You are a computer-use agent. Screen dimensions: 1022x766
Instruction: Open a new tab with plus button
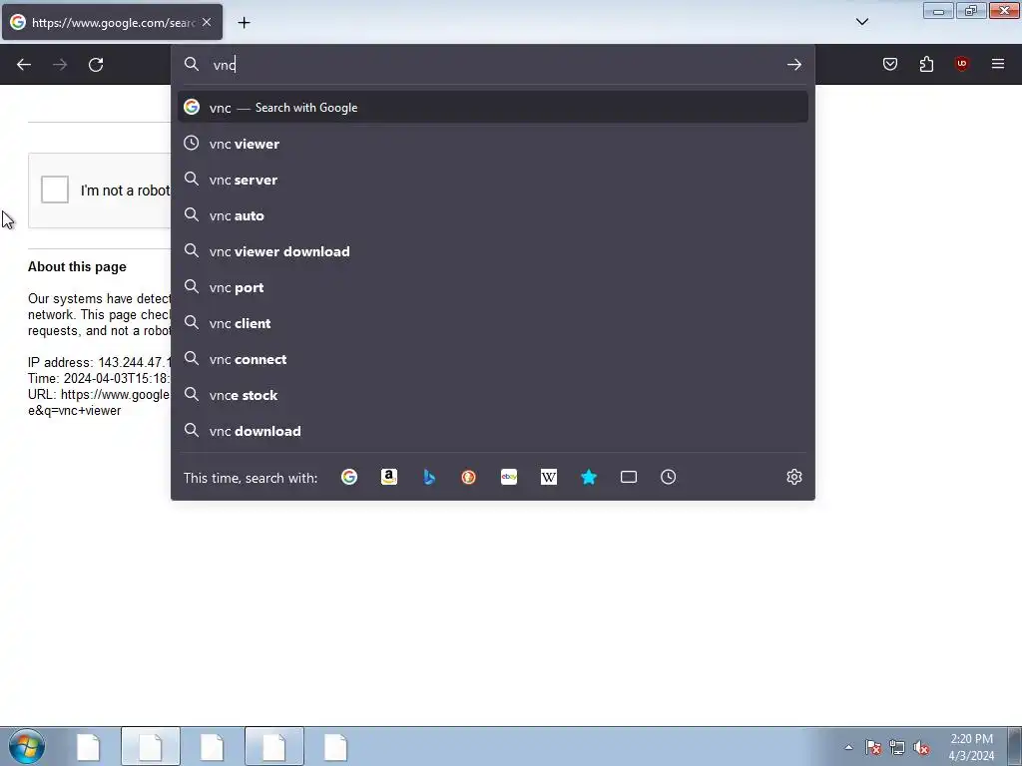[244, 23]
